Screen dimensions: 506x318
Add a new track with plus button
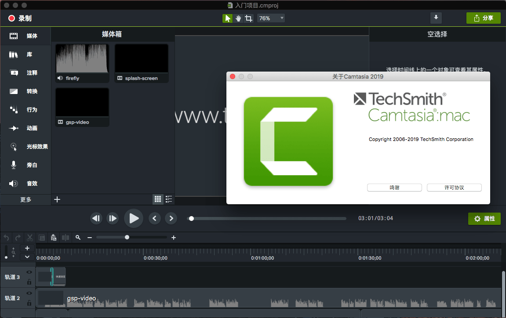click(27, 248)
